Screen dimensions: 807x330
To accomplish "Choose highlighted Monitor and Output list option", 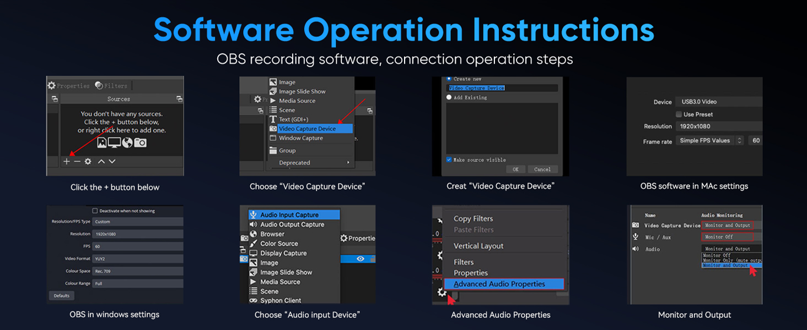I will tap(731, 266).
